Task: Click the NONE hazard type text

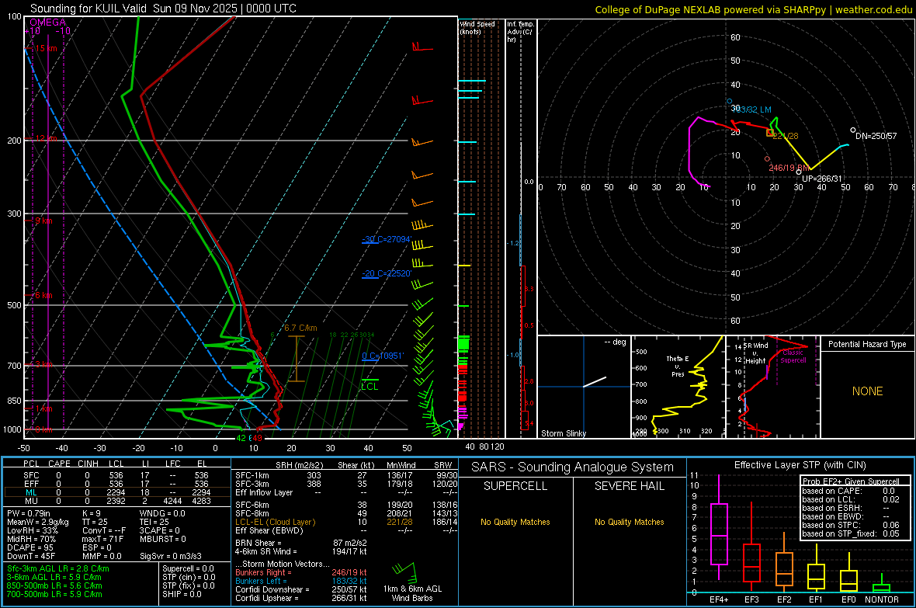Action: [867, 391]
